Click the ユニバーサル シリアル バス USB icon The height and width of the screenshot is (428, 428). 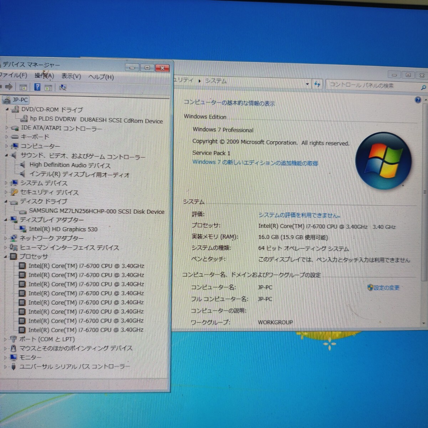[13, 366]
